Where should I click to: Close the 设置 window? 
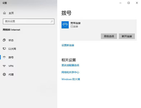point(137,3)
